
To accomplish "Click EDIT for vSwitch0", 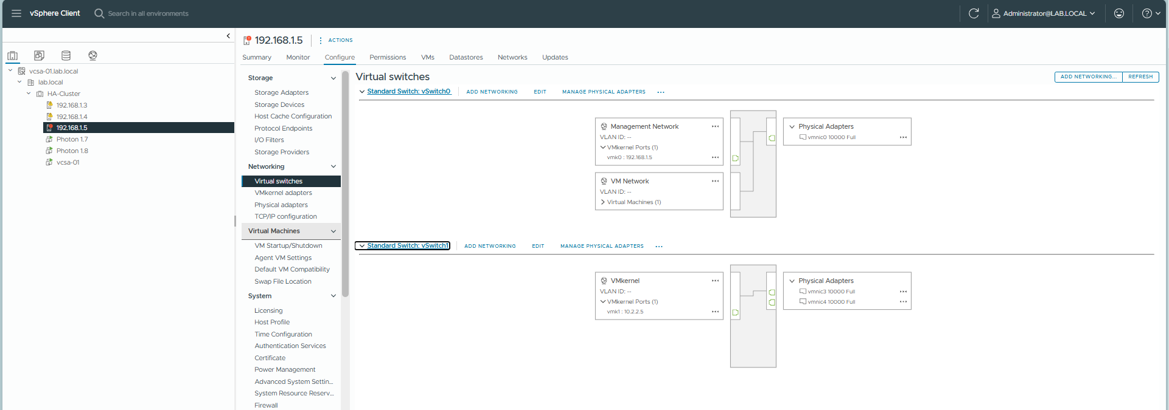I will coord(540,92).
